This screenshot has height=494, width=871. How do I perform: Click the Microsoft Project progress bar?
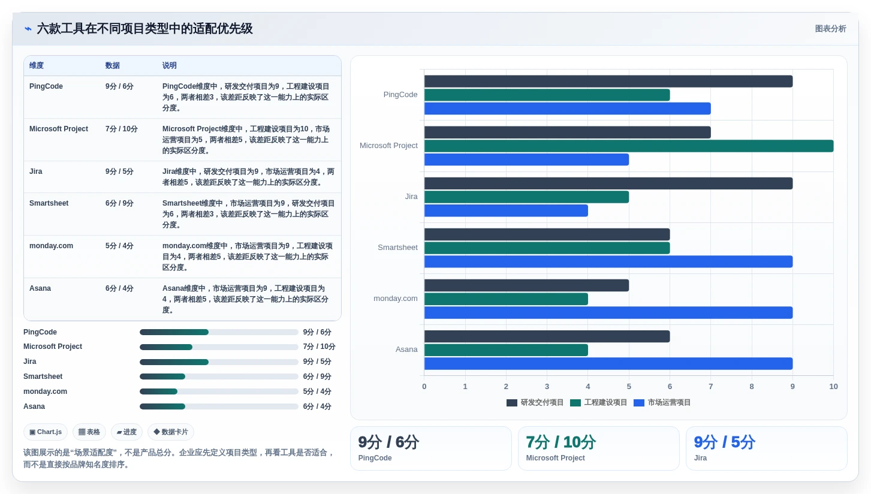tap(219, 347)
